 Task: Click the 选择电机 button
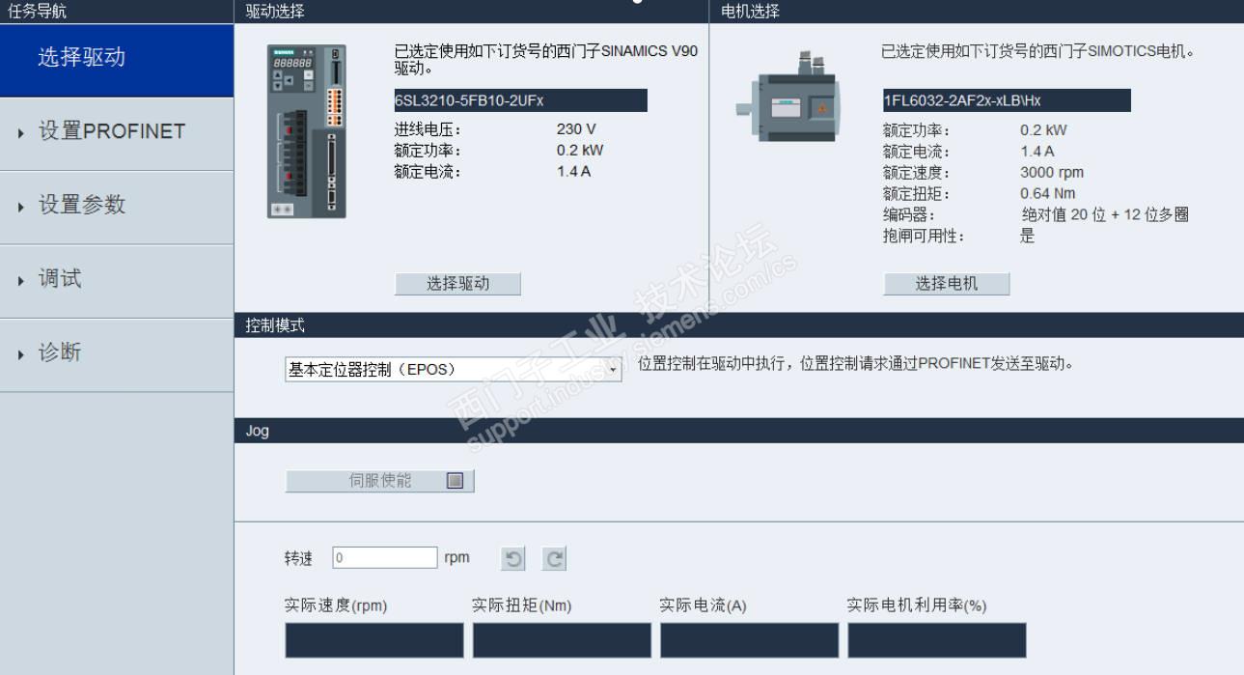(946, 283)
